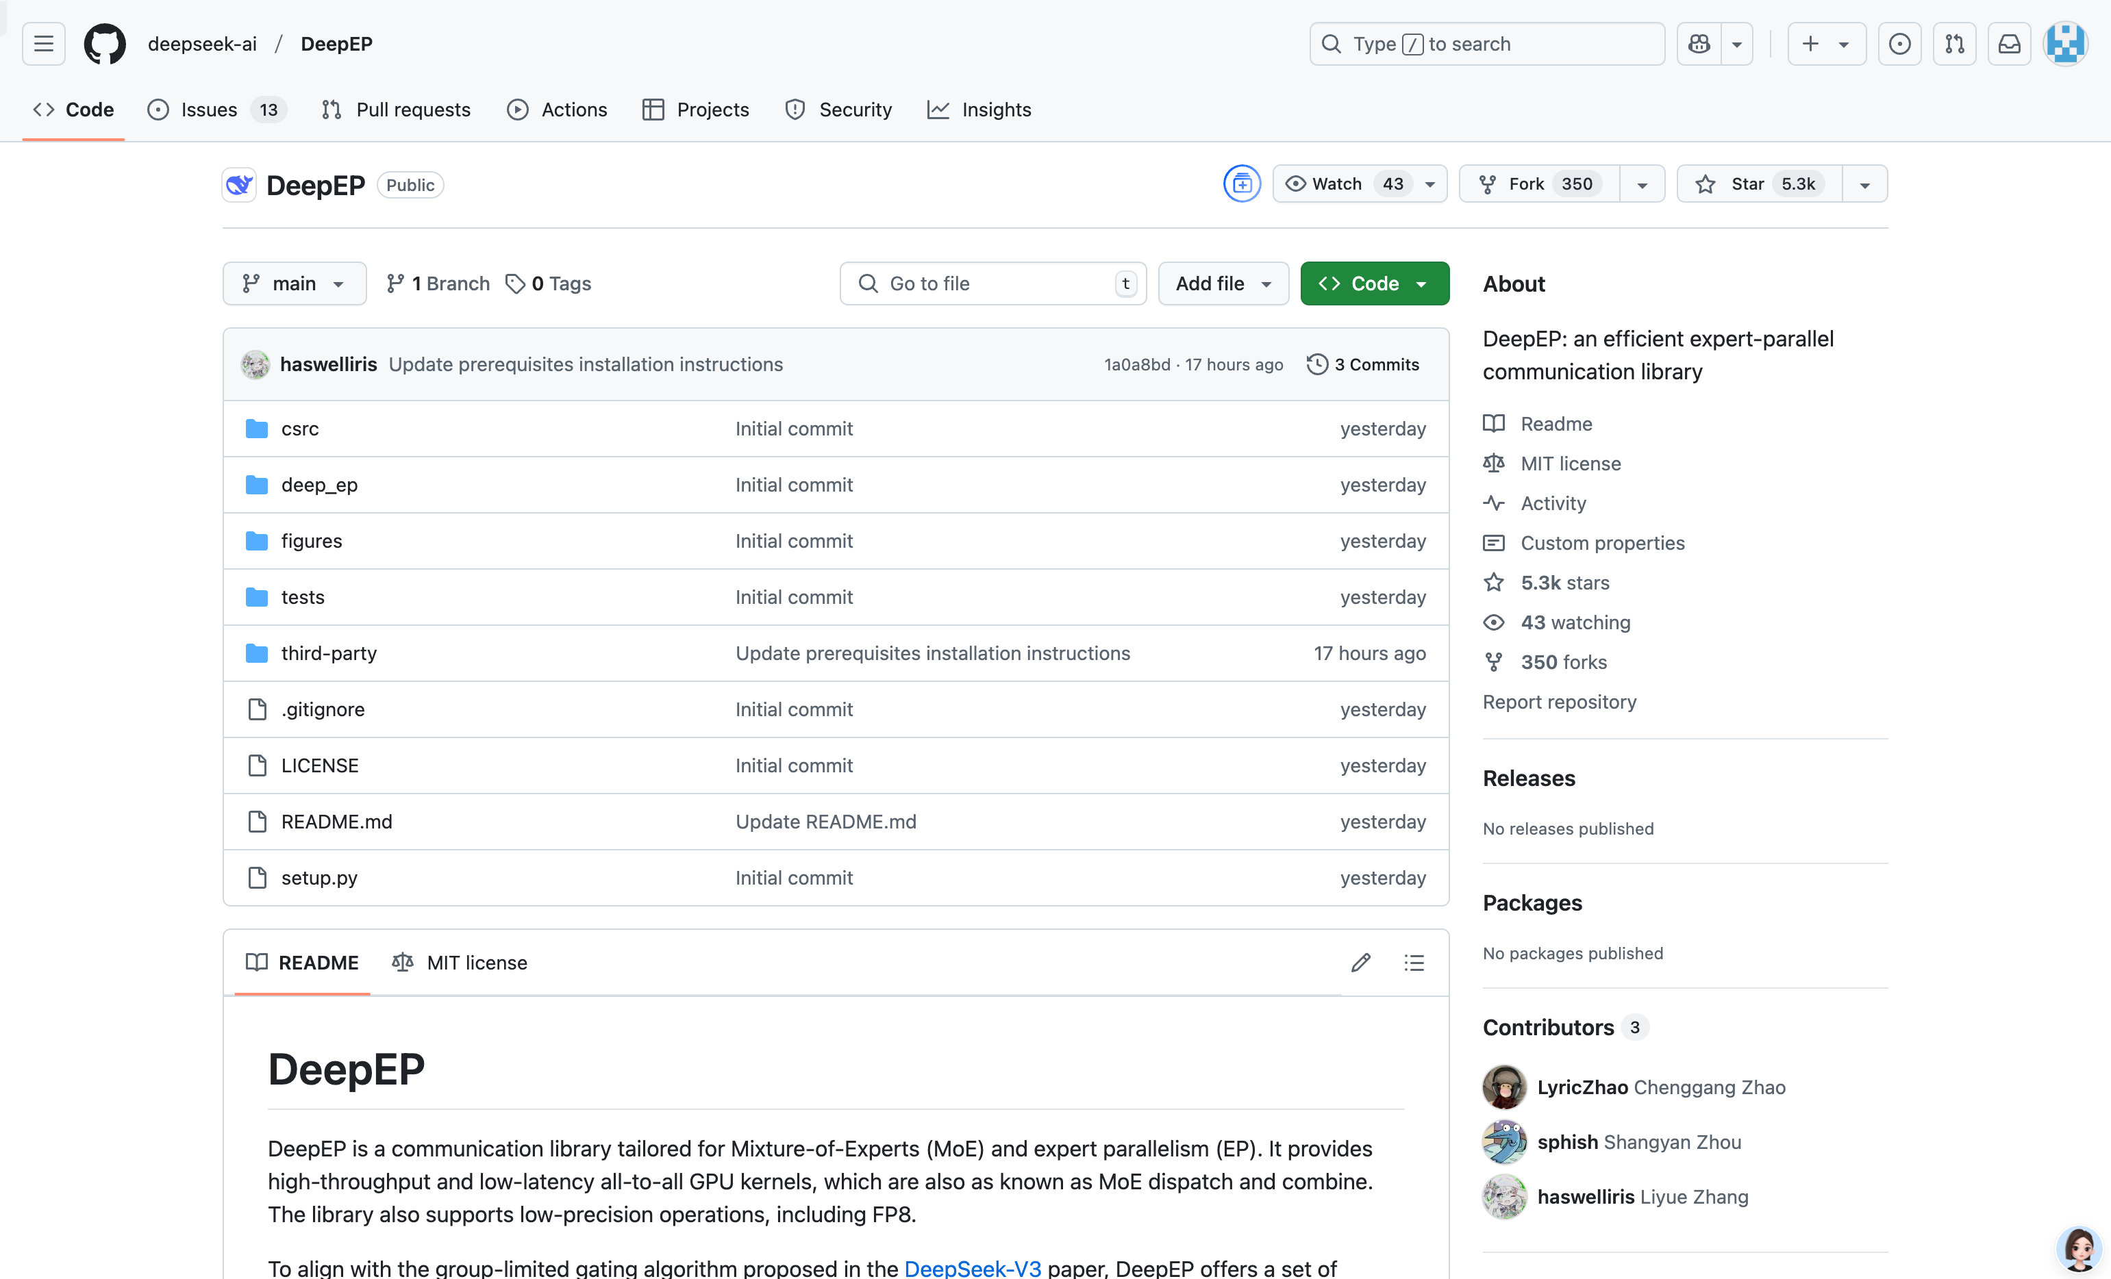Open the notifications inbox icon
The width and height of the screenshot is (2111, 1279).
coord(2009,44)
